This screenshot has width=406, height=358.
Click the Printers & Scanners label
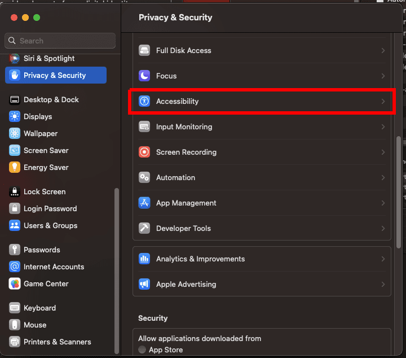click(x=57, y=342)
